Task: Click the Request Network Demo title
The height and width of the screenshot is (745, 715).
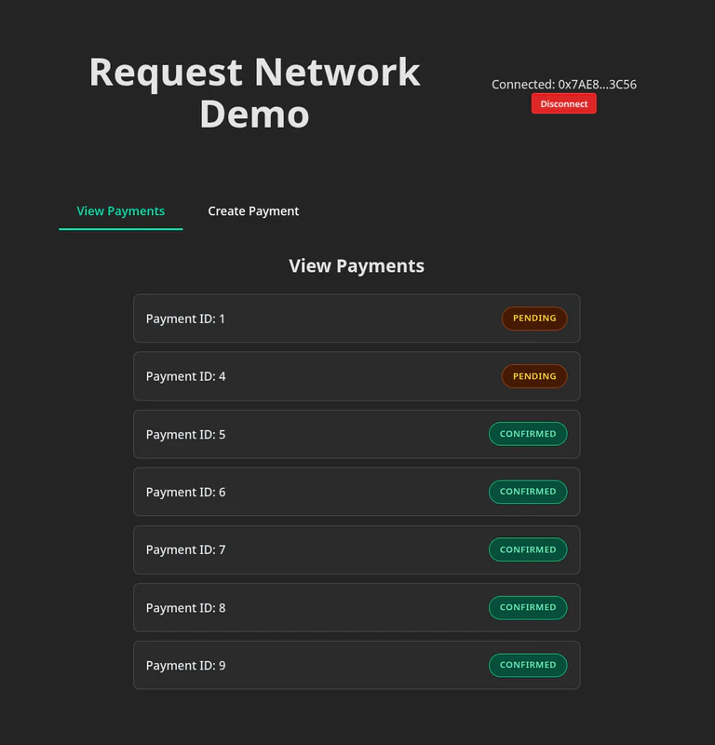Action: [x=255, y=92]
